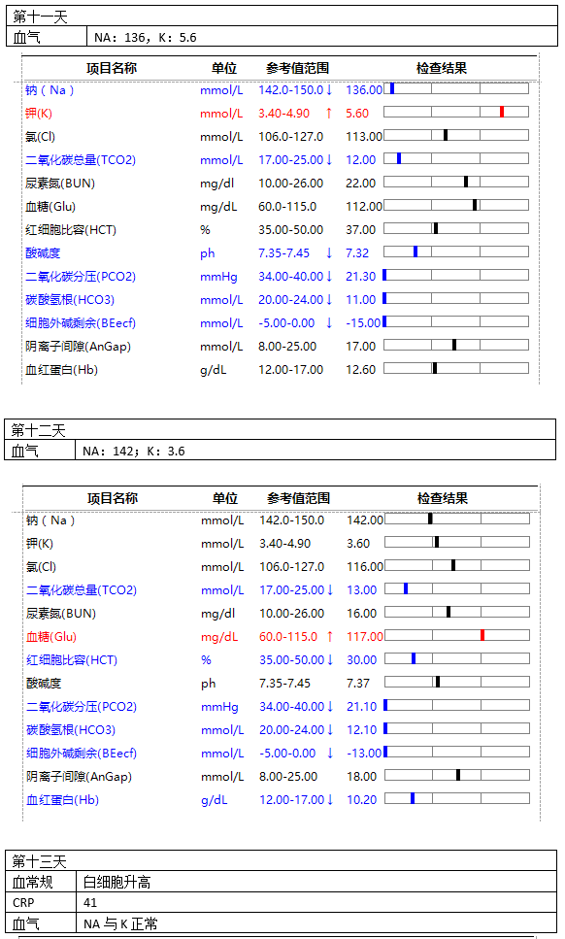This screenshot has height=939, width=565.
Task: Select the blue marker on the 10.20 result bar
Action: (x=413, y=798)
